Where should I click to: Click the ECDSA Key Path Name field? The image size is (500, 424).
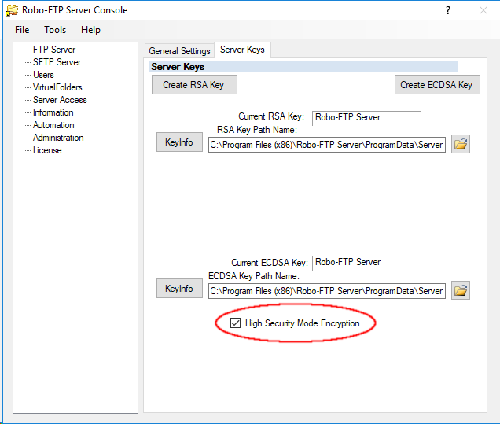[x=327, y=291]
